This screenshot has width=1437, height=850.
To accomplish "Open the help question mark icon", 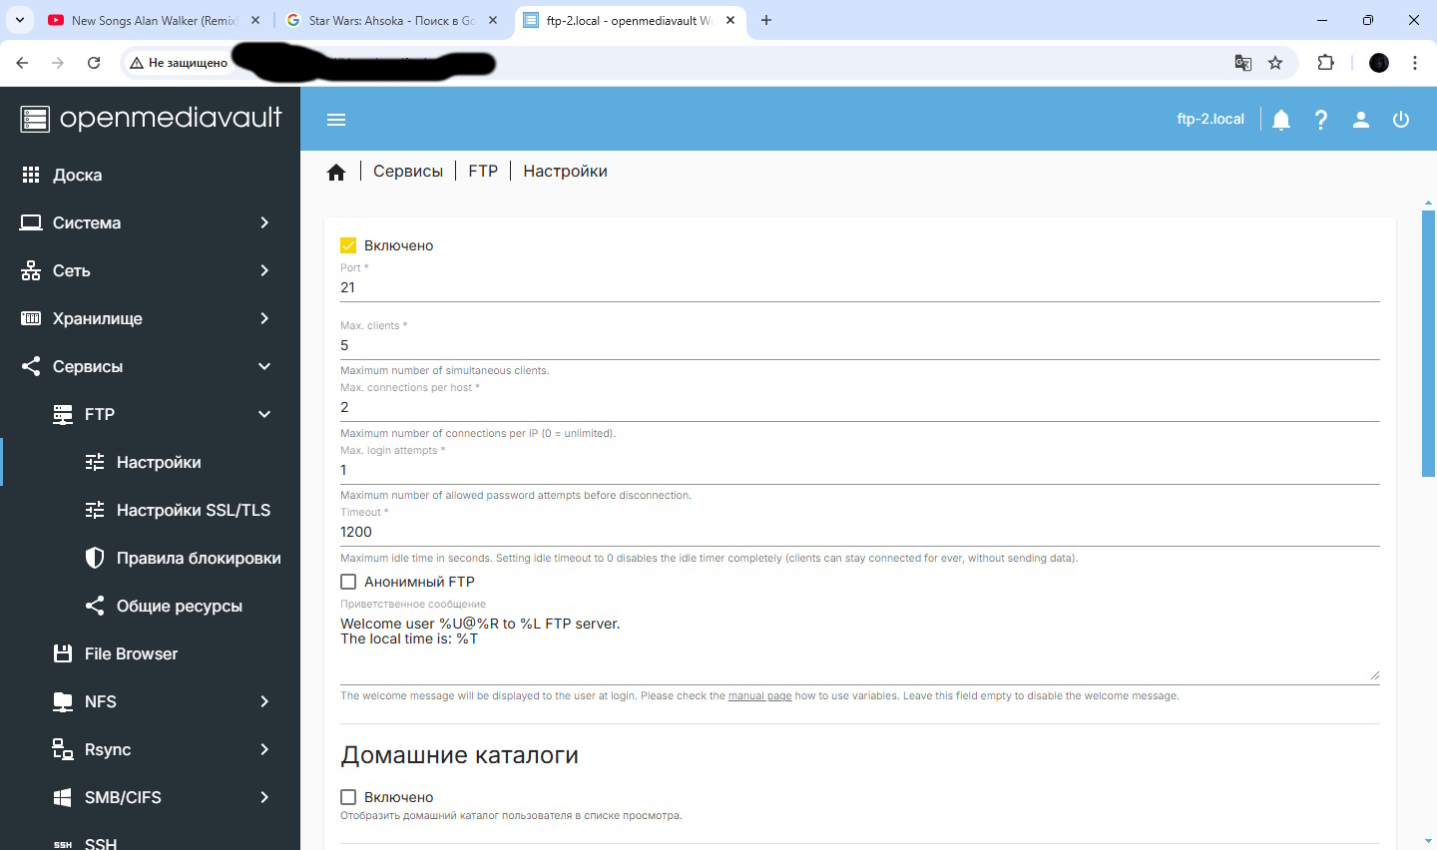I will tap(1321, 120).
